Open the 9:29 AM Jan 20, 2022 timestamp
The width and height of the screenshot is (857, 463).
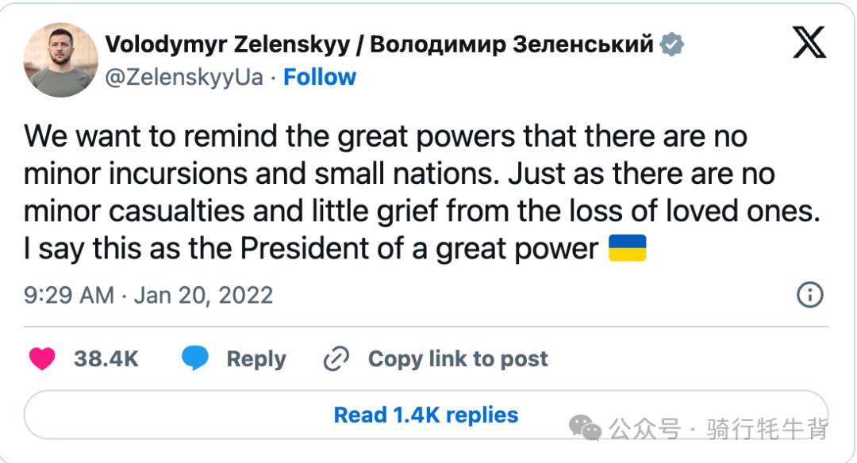[148, 296]
